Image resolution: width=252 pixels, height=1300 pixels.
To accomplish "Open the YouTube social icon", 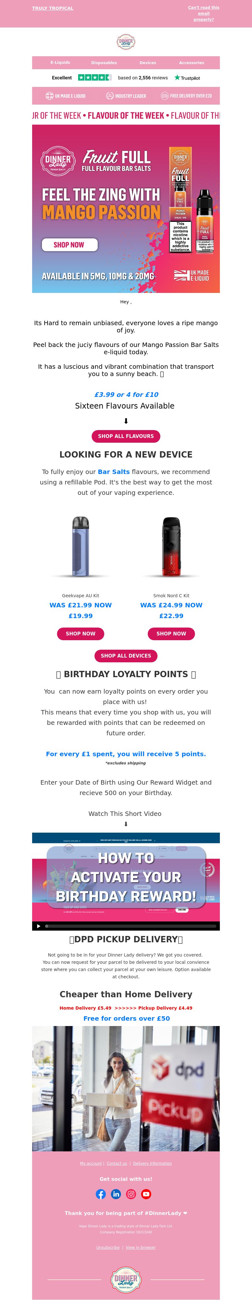I will 146,1194.
